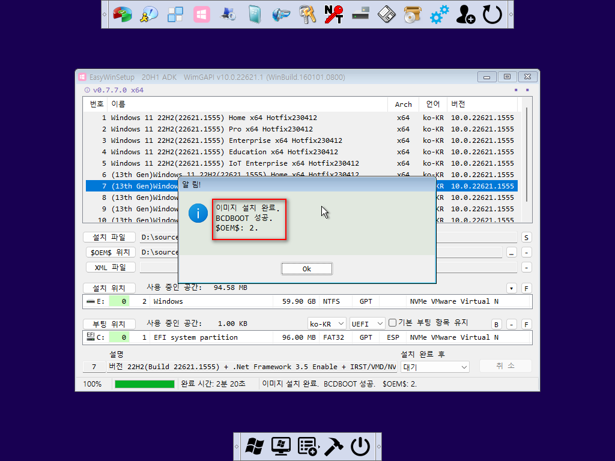Click the 설치 파일 button

click(x=109, y=237)
